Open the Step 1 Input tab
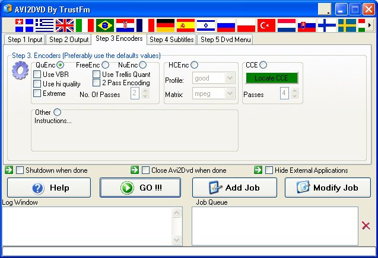378x258 pixels. click(x=25, y=40)
